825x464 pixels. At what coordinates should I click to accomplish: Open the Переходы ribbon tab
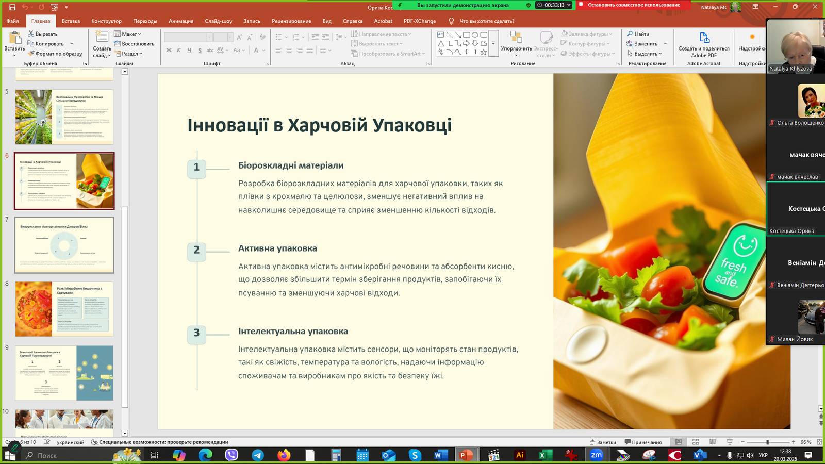(x=145, y=21)
